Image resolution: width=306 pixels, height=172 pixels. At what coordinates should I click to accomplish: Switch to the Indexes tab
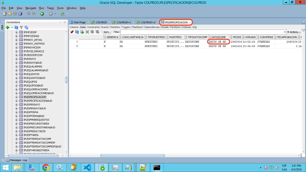click(186, 27)
